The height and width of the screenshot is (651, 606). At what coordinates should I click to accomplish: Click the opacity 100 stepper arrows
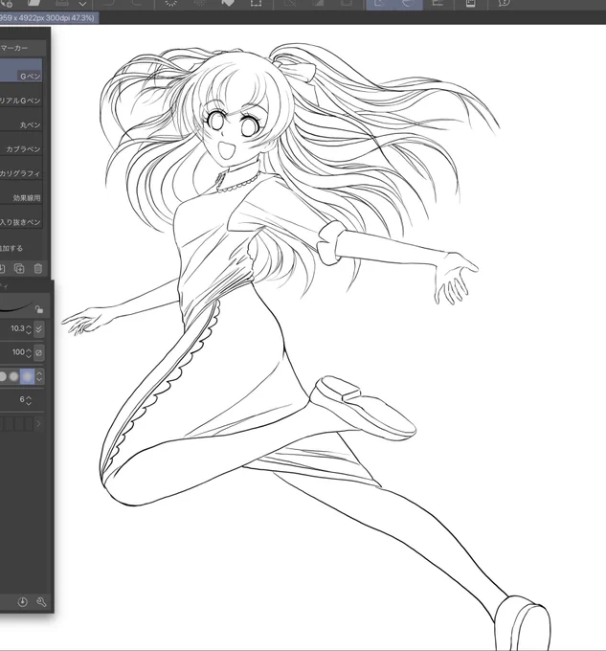tap(29, 353)
